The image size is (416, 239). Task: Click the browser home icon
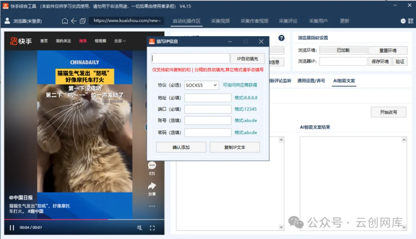pos(65,21)
